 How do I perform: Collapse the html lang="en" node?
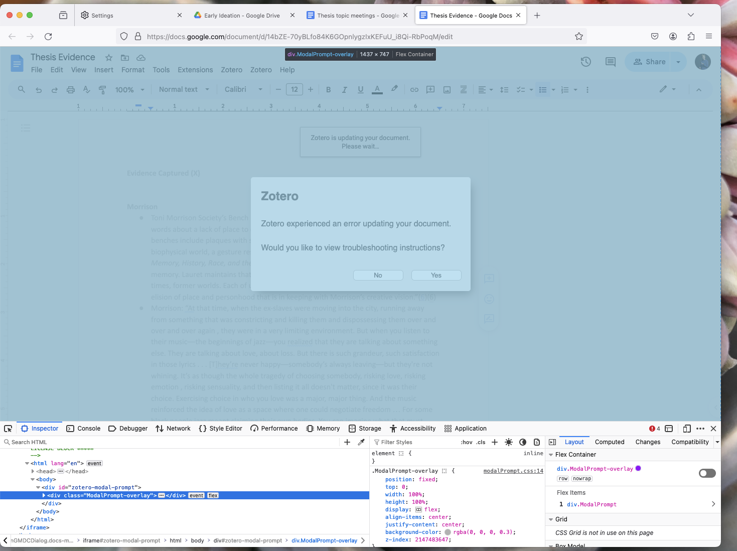tap(27, 463)
